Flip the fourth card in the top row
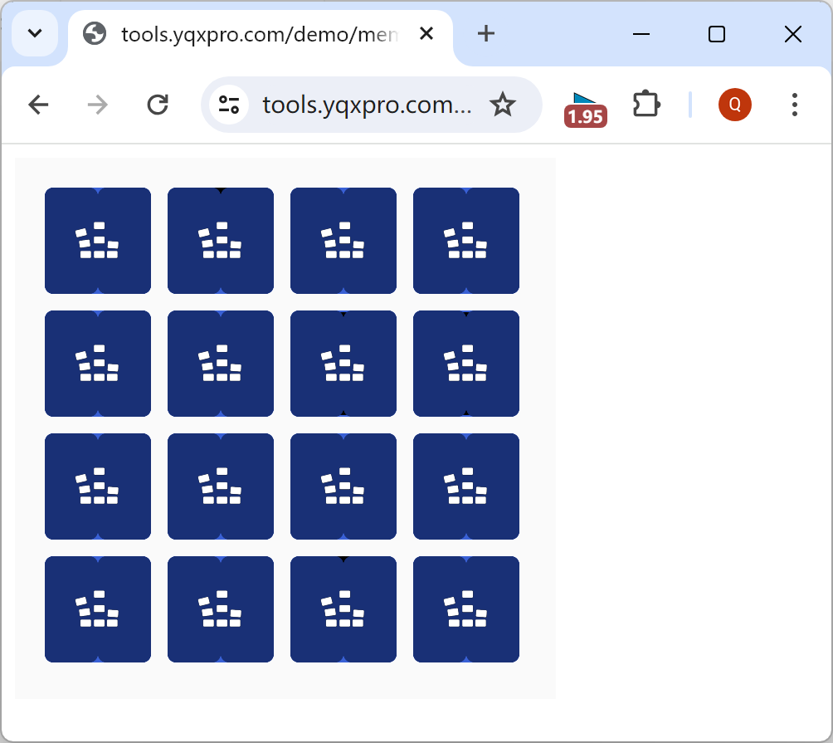Screen dimensions: 833x743 466,241
